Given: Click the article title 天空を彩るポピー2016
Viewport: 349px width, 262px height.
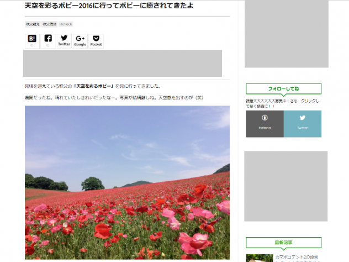Looking at the screenshot, I should 109,6.
